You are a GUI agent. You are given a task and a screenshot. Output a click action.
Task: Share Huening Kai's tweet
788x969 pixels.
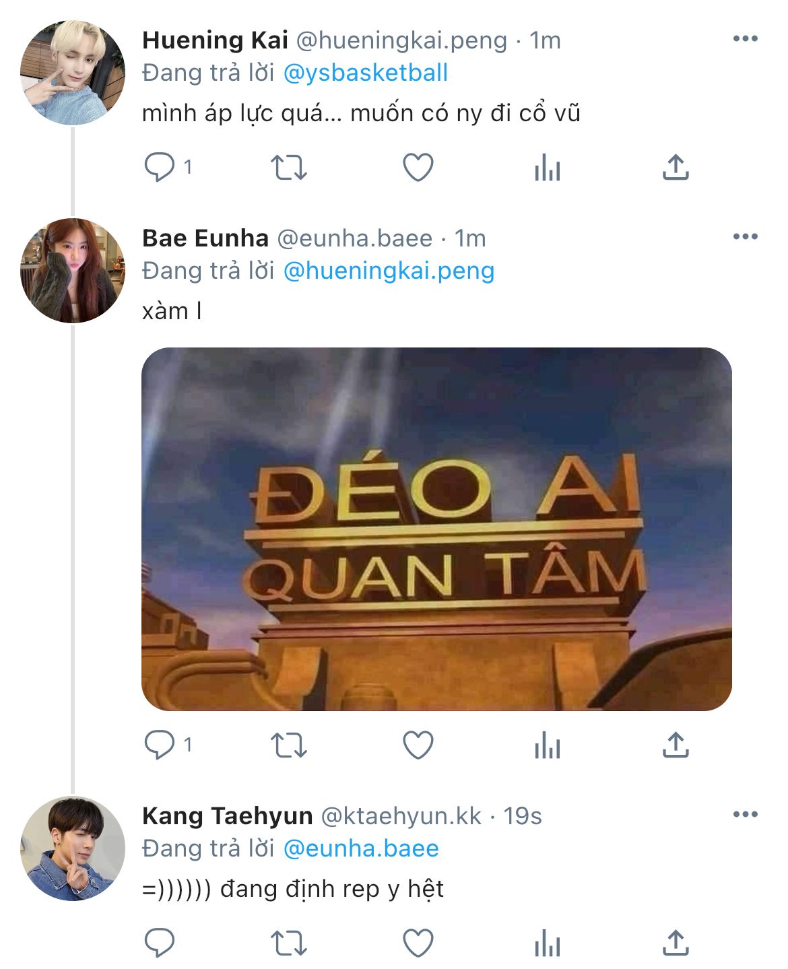(x=676, y=168)
